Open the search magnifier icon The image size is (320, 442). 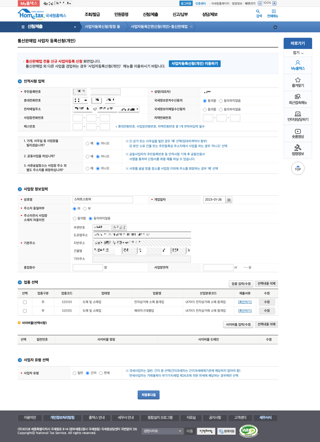click(258, 11)
